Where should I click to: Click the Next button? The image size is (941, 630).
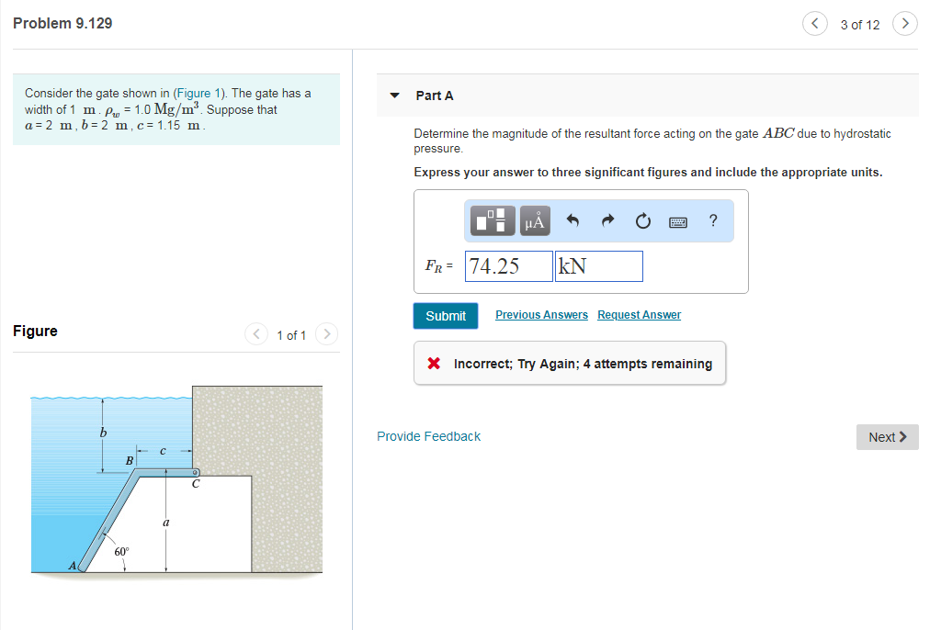[x=887, y=437]
